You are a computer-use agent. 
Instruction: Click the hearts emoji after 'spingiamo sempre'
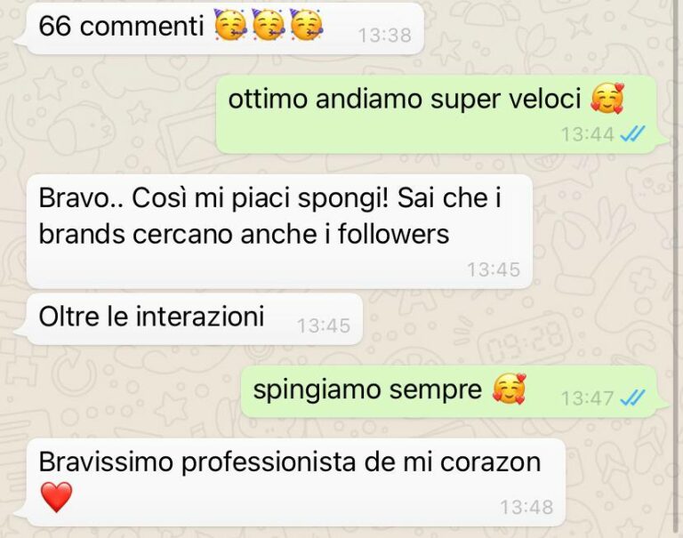(510, 389)
